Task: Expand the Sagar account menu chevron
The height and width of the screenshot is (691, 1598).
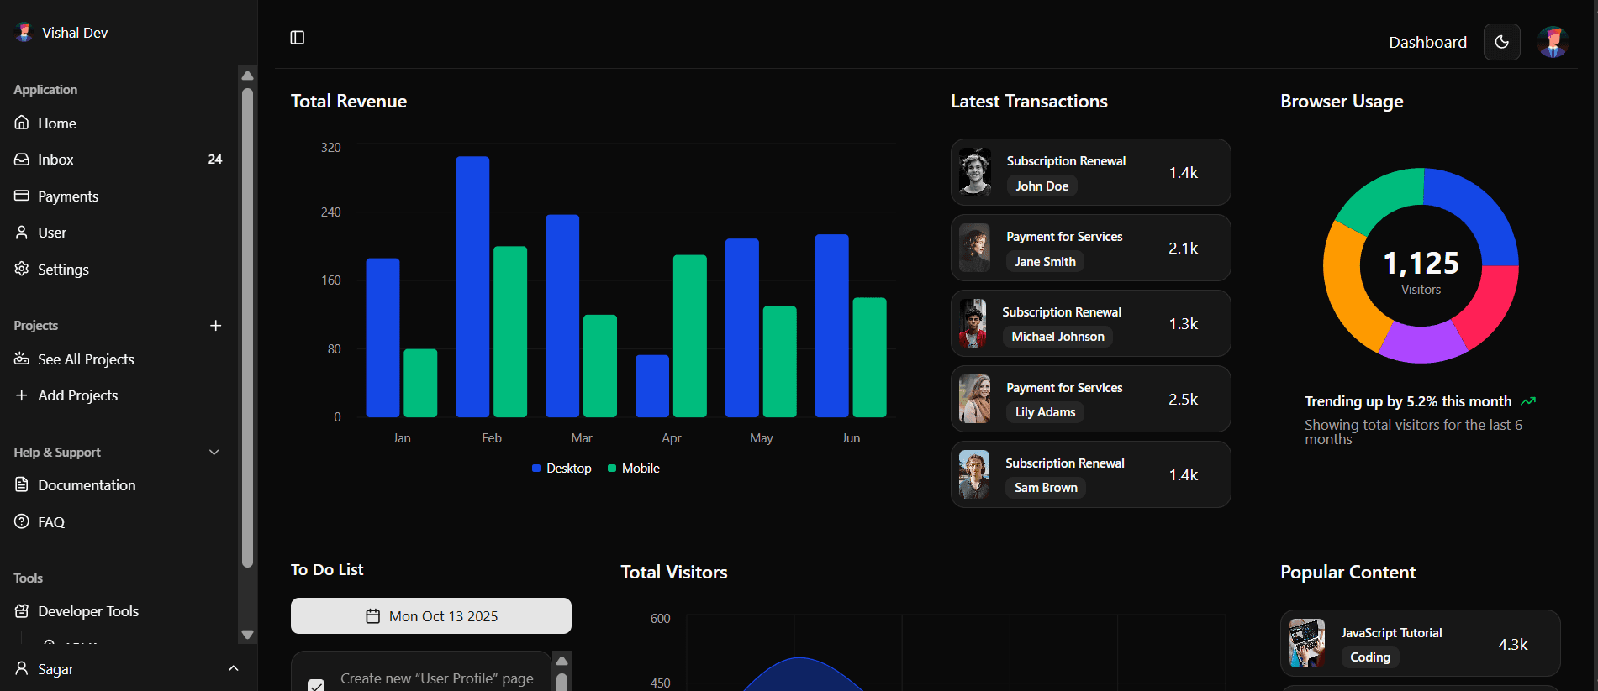Action: (x=234, y=668)
